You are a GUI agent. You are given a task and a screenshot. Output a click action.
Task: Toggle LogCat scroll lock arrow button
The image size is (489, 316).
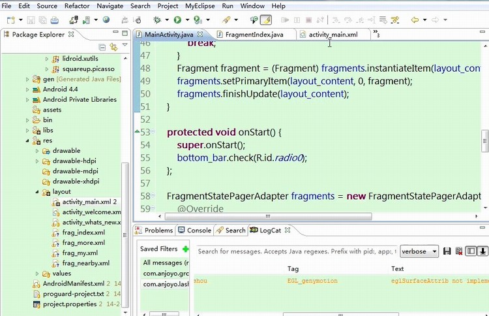pos(482,251)
